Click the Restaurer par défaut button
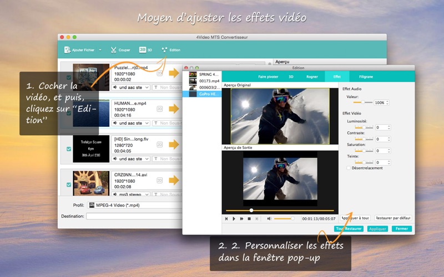 point(393,218)
